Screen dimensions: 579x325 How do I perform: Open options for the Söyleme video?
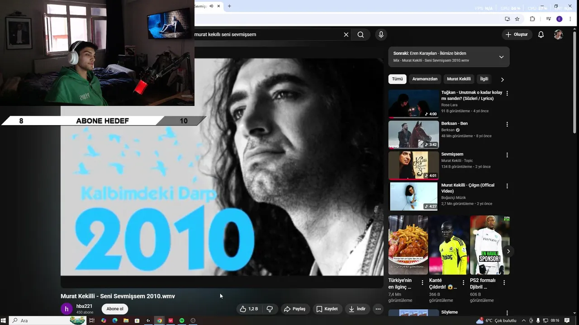[x=507, y=313]
